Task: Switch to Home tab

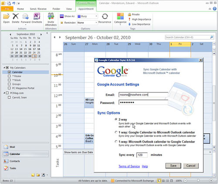Action: coord(20,9)
